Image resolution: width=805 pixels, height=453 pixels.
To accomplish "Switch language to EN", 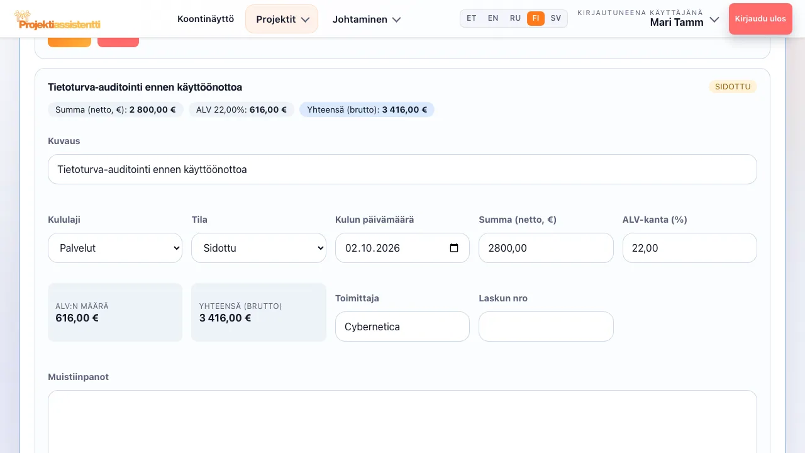I will pyautogui.click(x=493, y=18).
